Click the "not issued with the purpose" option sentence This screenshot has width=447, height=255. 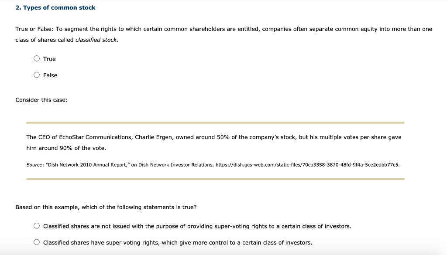(197, 226)
